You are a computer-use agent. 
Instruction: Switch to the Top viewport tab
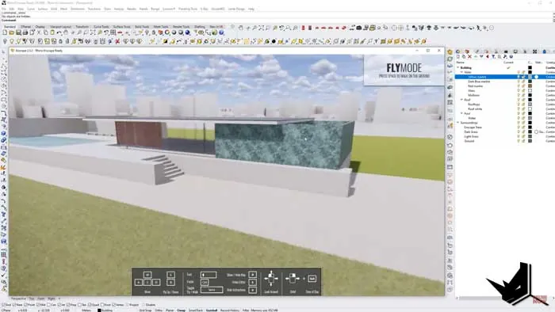(x=32, y=299)
